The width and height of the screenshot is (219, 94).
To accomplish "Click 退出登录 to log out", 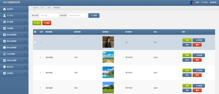I will (x=213, y=3).
